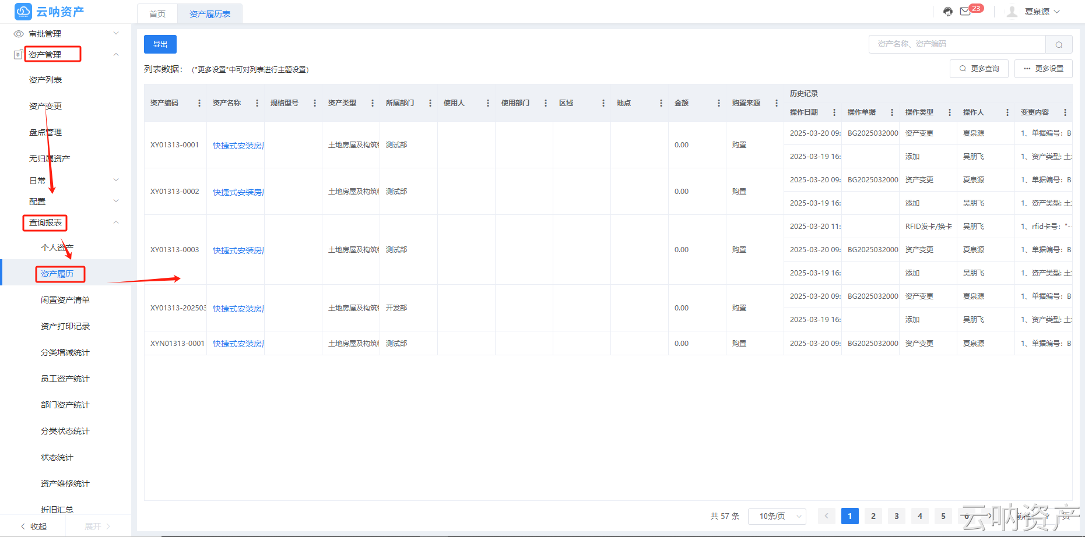Click the 更多查询 button
This screenshot has height=537, width=1085.
(x=979, y=69)
